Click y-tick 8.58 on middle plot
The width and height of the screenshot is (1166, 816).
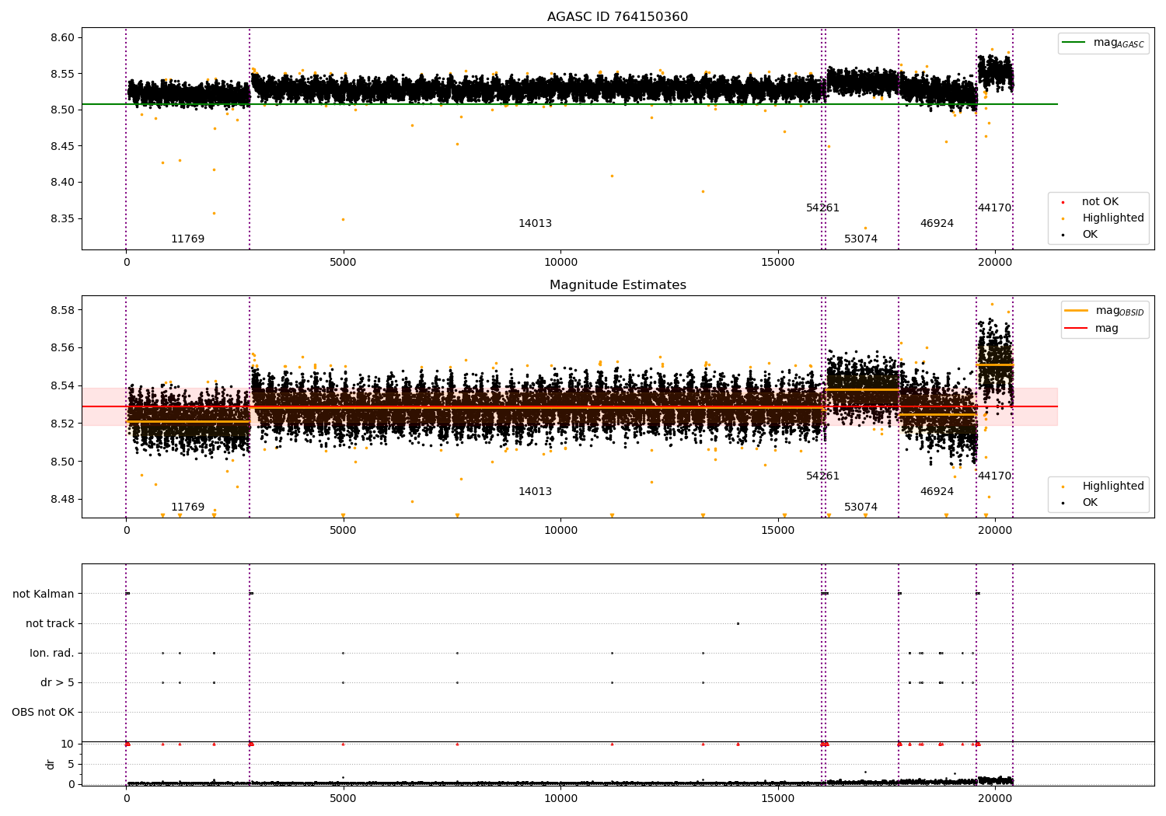(x=62, y=311)
